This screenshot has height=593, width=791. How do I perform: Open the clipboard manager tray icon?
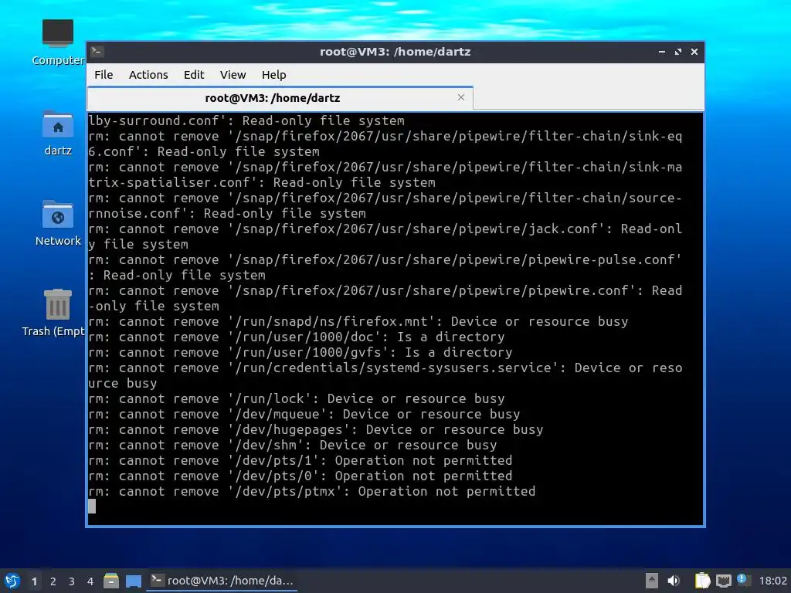(x=702, y=581)
